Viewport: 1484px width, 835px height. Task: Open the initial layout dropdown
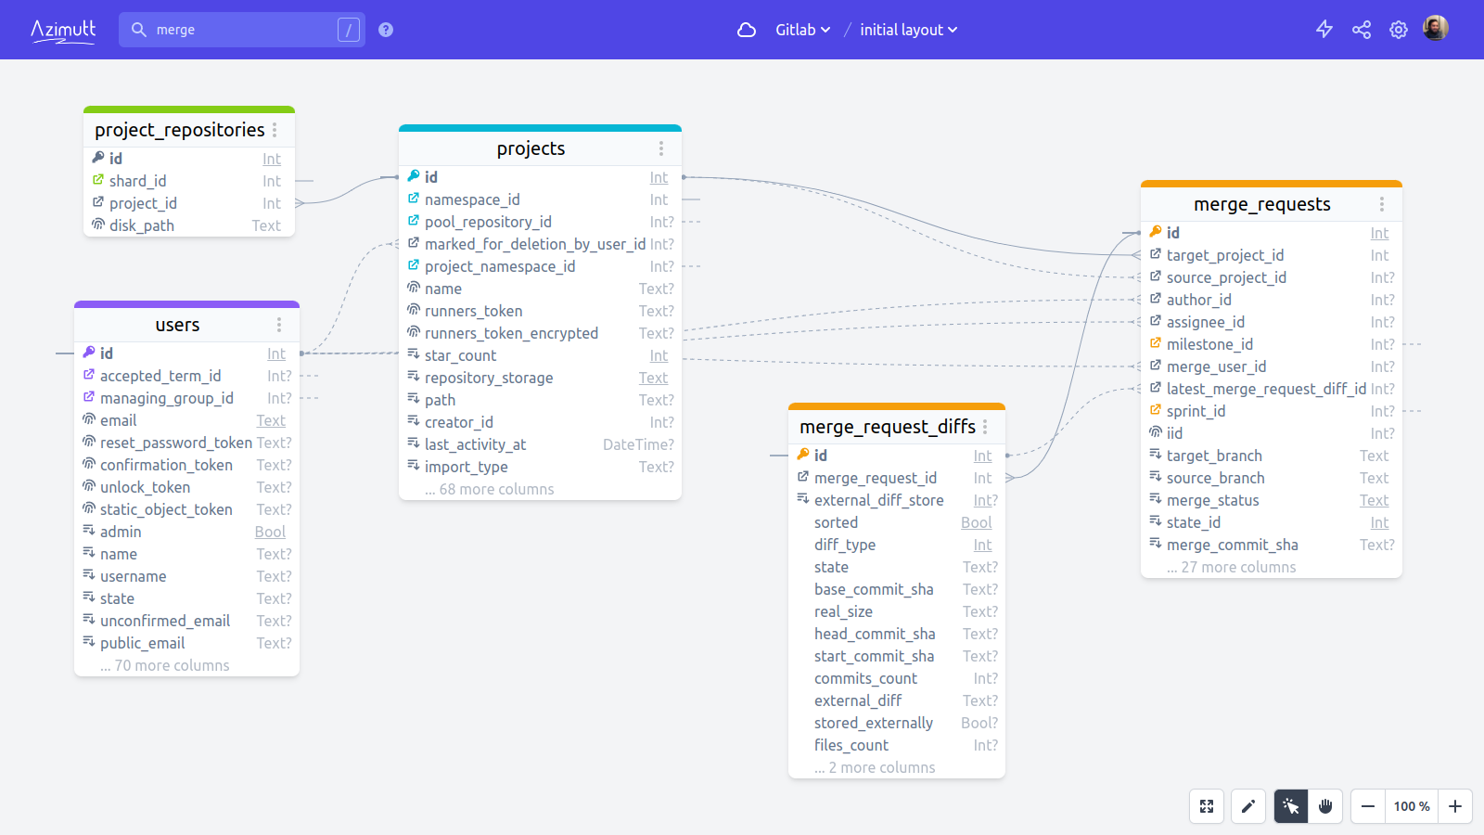point(909,30)
